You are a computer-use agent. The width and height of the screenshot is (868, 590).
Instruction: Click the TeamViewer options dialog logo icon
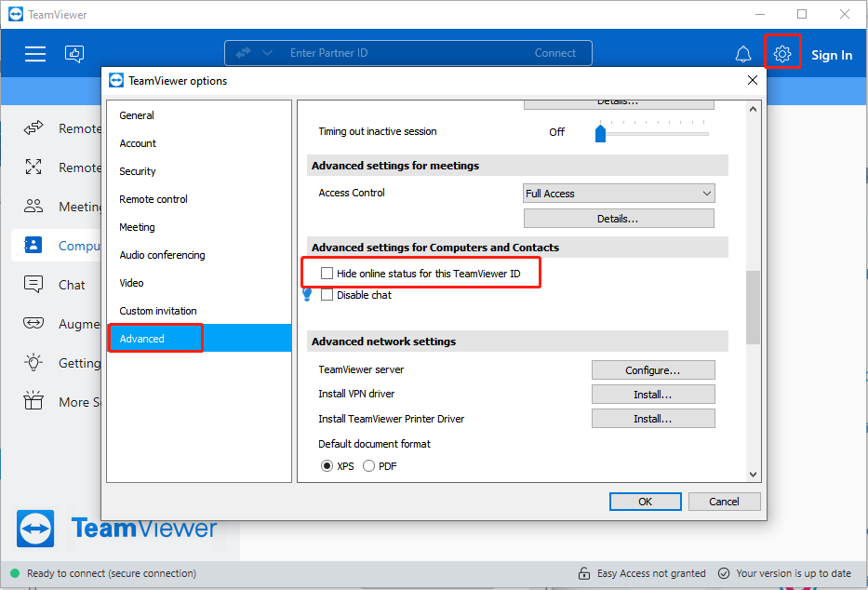tap(116, 80)
